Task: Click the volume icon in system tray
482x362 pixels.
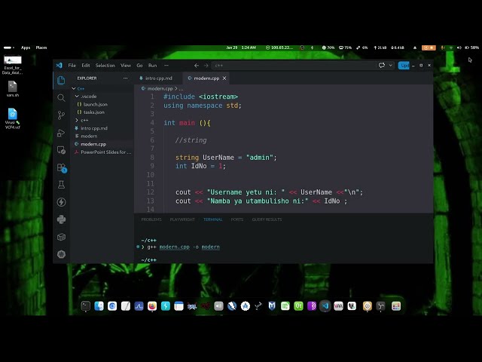Action: (x=459, y=48)
